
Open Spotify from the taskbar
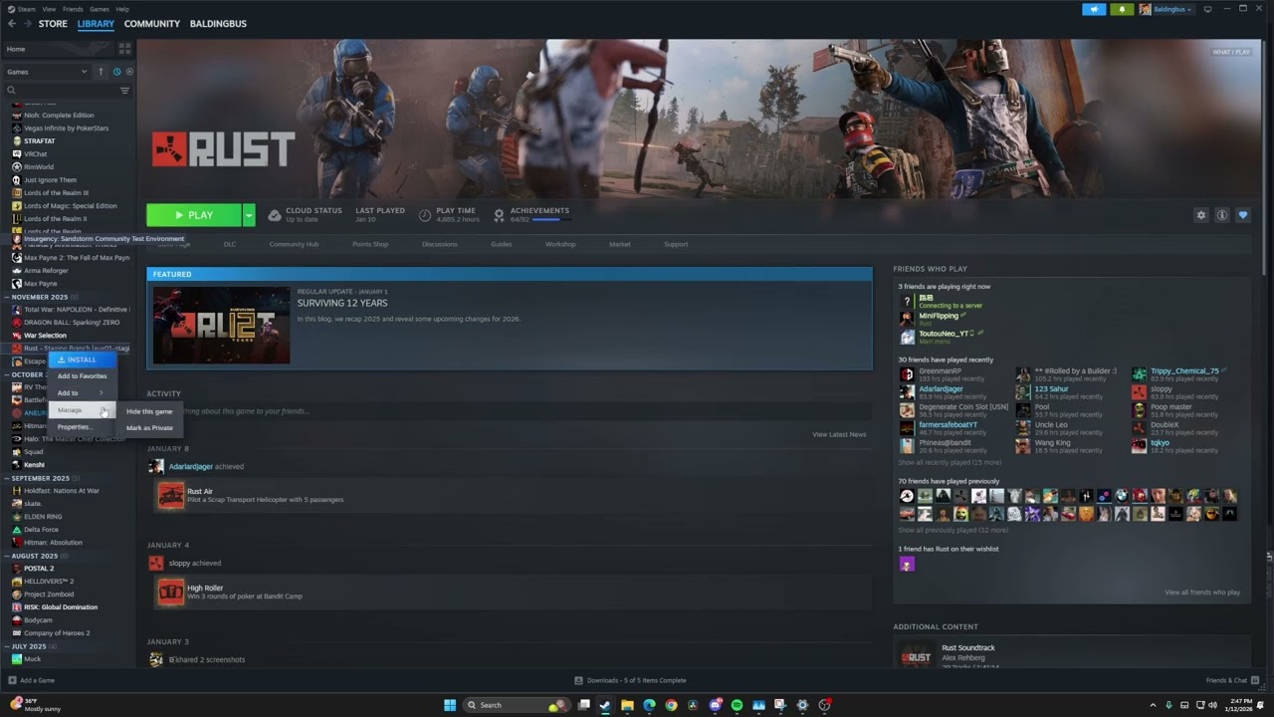[x=737, y=705]
